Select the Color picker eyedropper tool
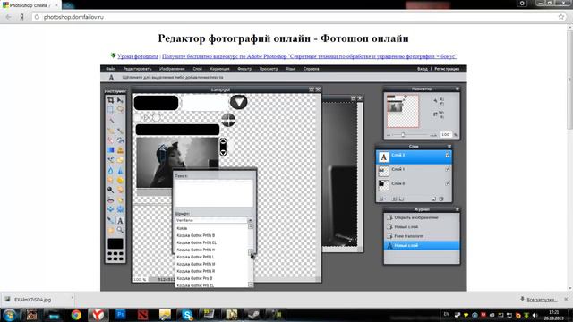 coord(110,220)
